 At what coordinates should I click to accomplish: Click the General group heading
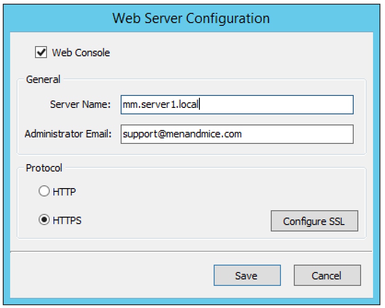click(x=43, y=79)
